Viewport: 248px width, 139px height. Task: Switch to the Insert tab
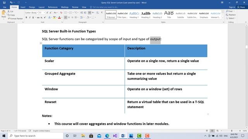[x=23, y=7]
